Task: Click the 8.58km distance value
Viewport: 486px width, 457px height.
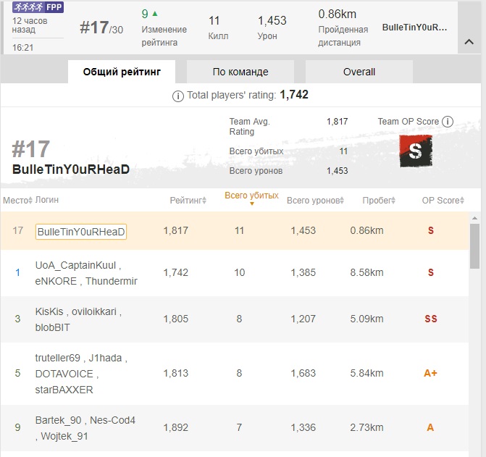Action: [366, 272]
